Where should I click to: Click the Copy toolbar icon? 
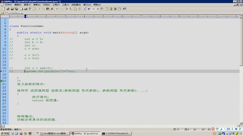click(x=44, y=9)
